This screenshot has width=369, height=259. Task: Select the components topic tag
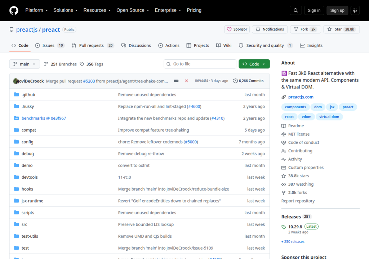[295, 107]
